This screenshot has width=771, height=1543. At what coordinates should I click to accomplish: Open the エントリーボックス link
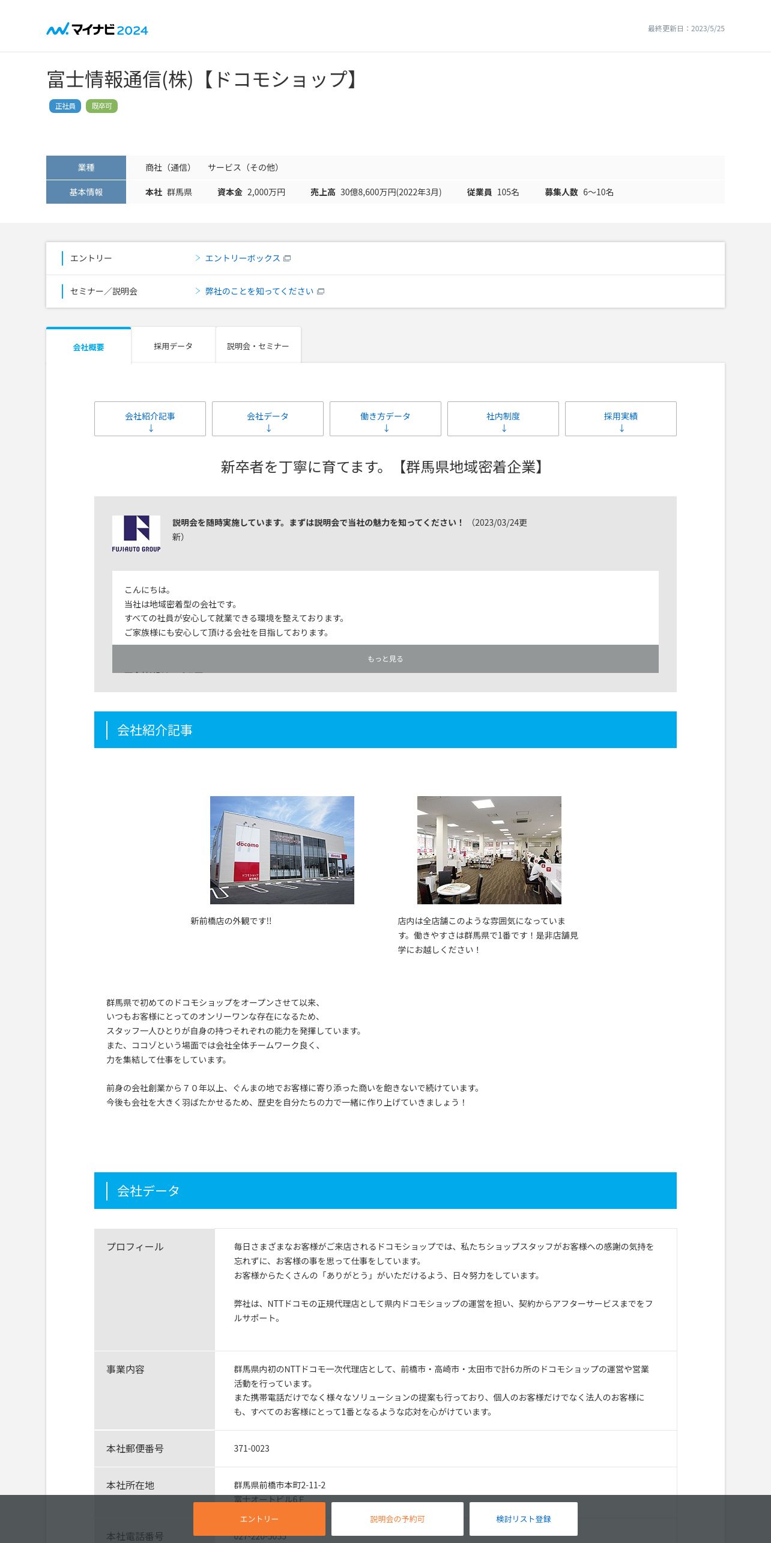coord(243,258)
